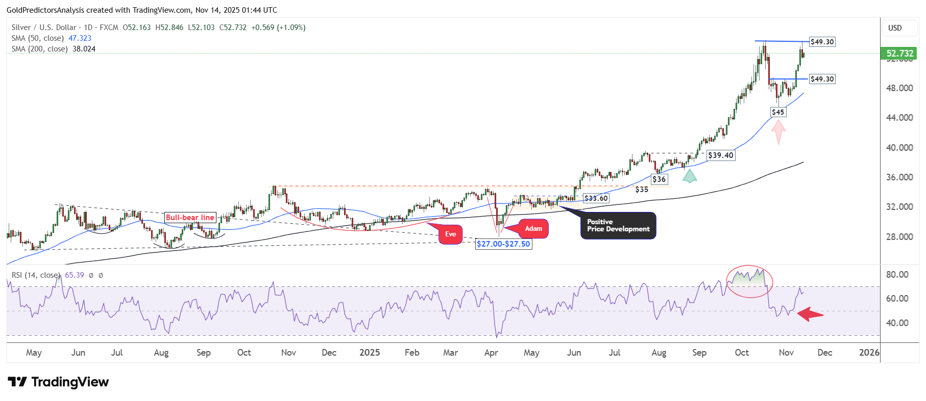Click the red left-pointing arrow in RSI panel
The image size is (926, 401).
pyautogui.click(x=810, y=314)
